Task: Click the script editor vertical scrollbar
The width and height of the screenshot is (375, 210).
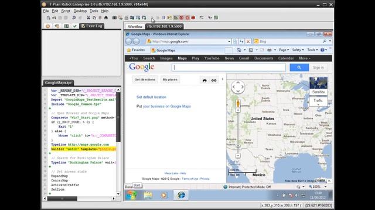Action: [x=118, y=117]
